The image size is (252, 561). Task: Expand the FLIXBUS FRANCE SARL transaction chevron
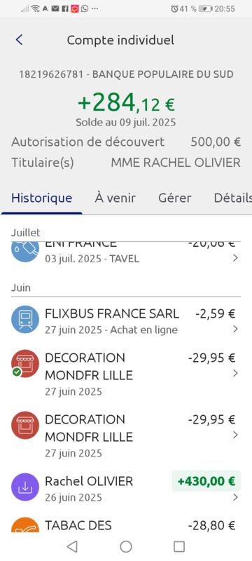tap(235, 329)
